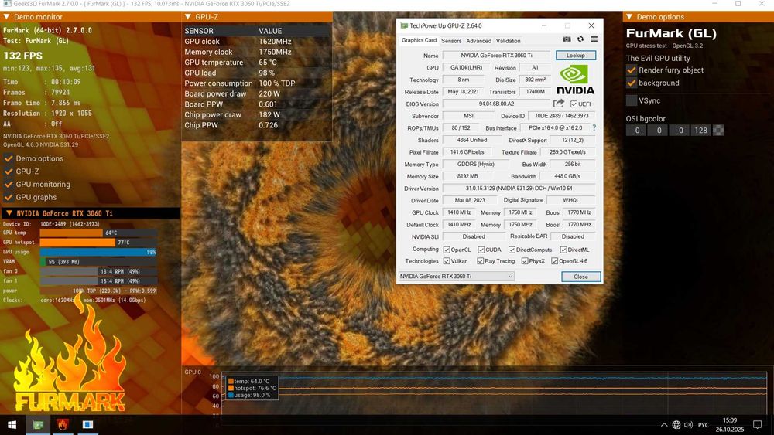Click the Name field NVIDIA GeForce RTX 3060 Ti
Screen dimensions: 774x435
click(x=496, y=55)
